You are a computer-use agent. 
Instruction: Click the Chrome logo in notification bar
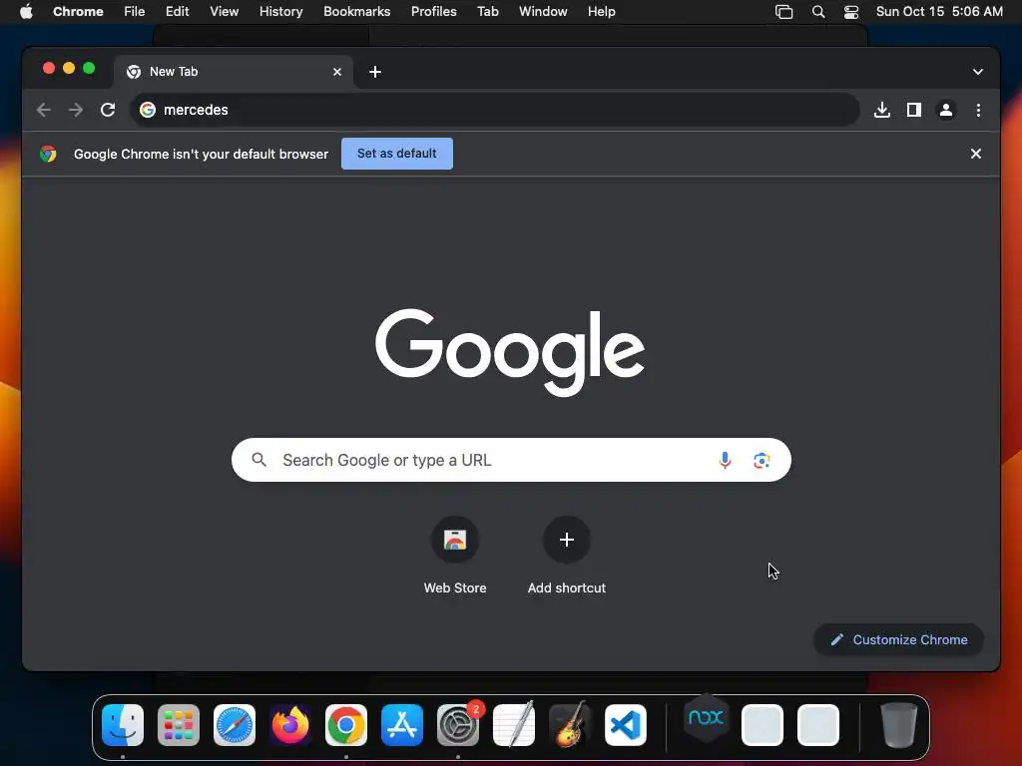[x=48, y=154]
